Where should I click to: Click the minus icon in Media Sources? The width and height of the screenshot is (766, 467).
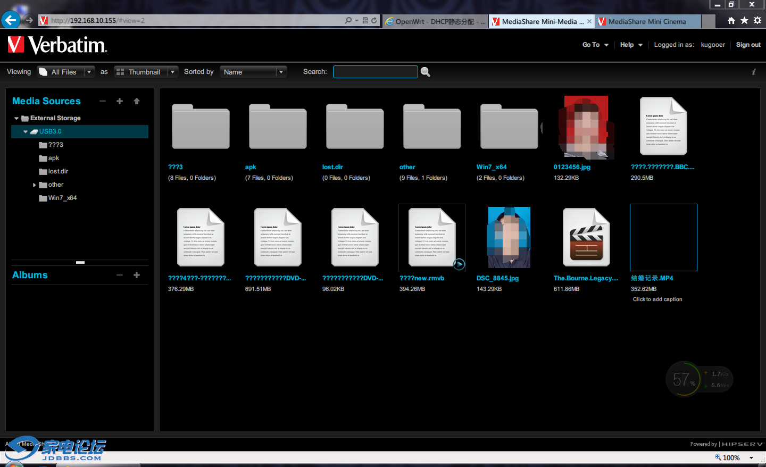pos(103,101)
